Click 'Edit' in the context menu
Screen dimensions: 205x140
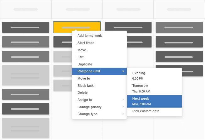[x=80, y=57]
